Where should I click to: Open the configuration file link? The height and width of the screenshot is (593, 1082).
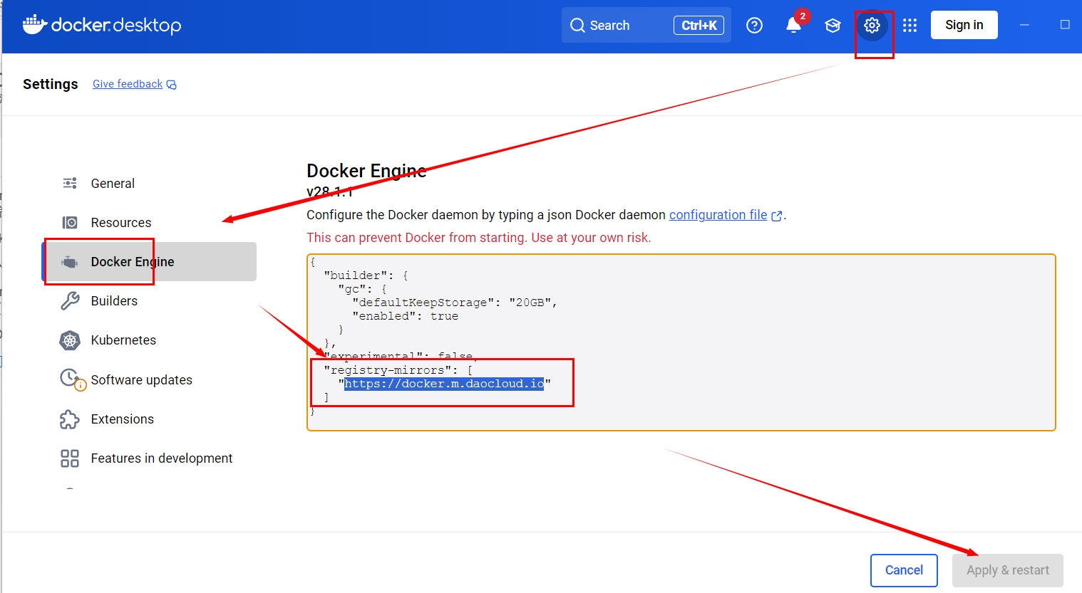coord(718,215)
